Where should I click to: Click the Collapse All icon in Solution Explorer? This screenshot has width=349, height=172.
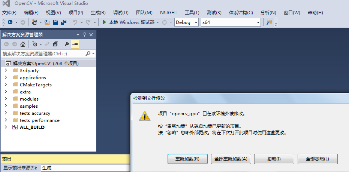click(55, 44)
